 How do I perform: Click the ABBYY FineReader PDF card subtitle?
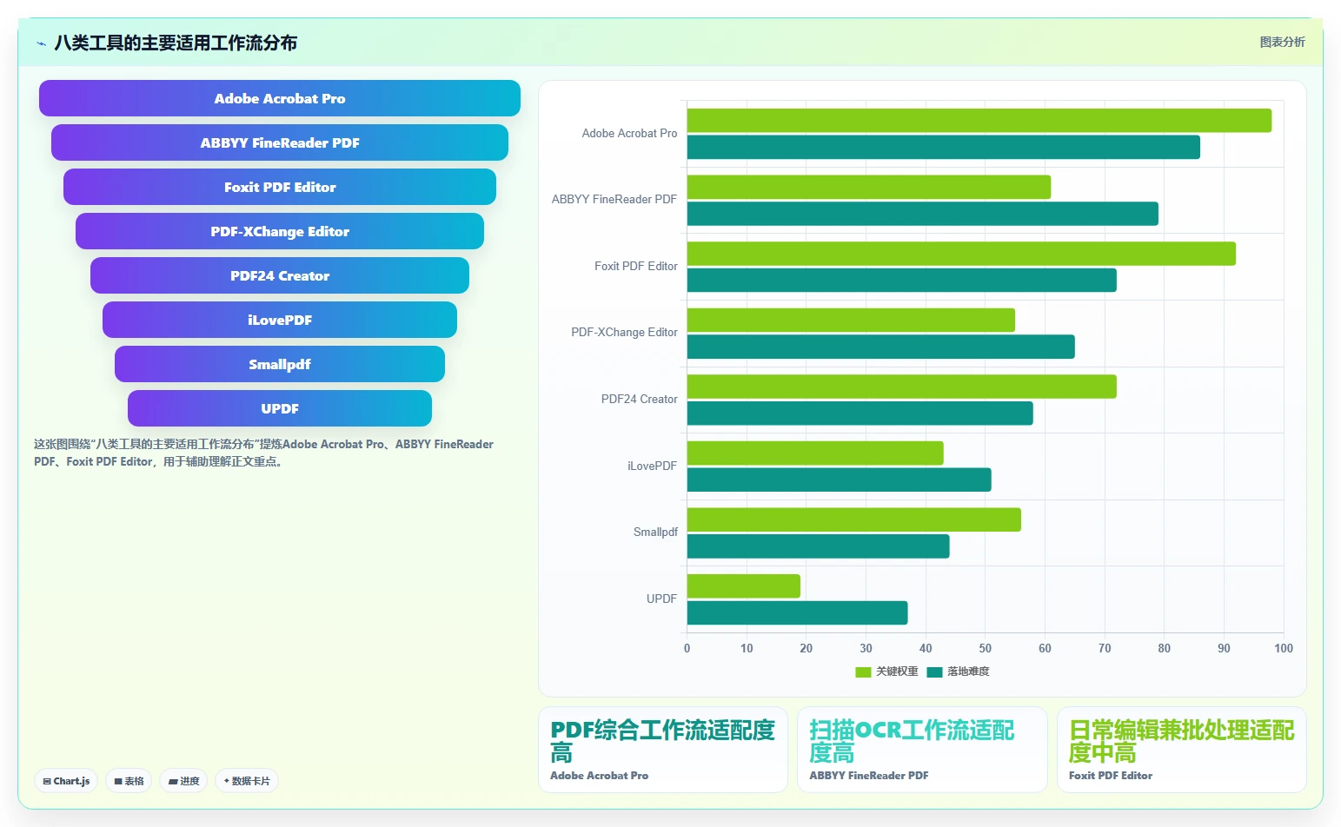(869, 776)
